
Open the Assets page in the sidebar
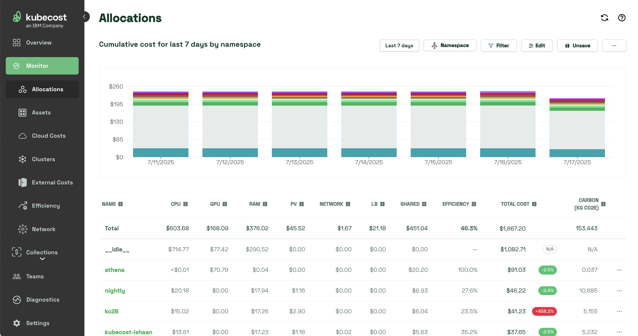41,113
